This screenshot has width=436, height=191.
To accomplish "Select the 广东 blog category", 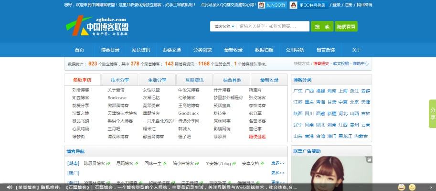I will point(298,91).
